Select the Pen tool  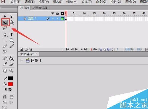tap(5, 35)
